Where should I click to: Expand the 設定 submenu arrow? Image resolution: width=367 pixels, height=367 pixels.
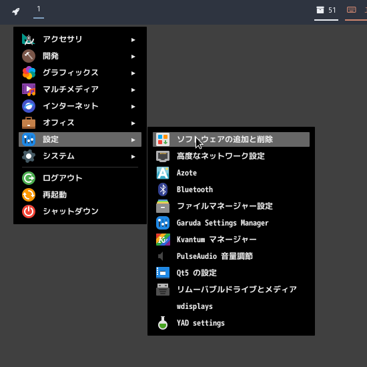pos(133,140)
